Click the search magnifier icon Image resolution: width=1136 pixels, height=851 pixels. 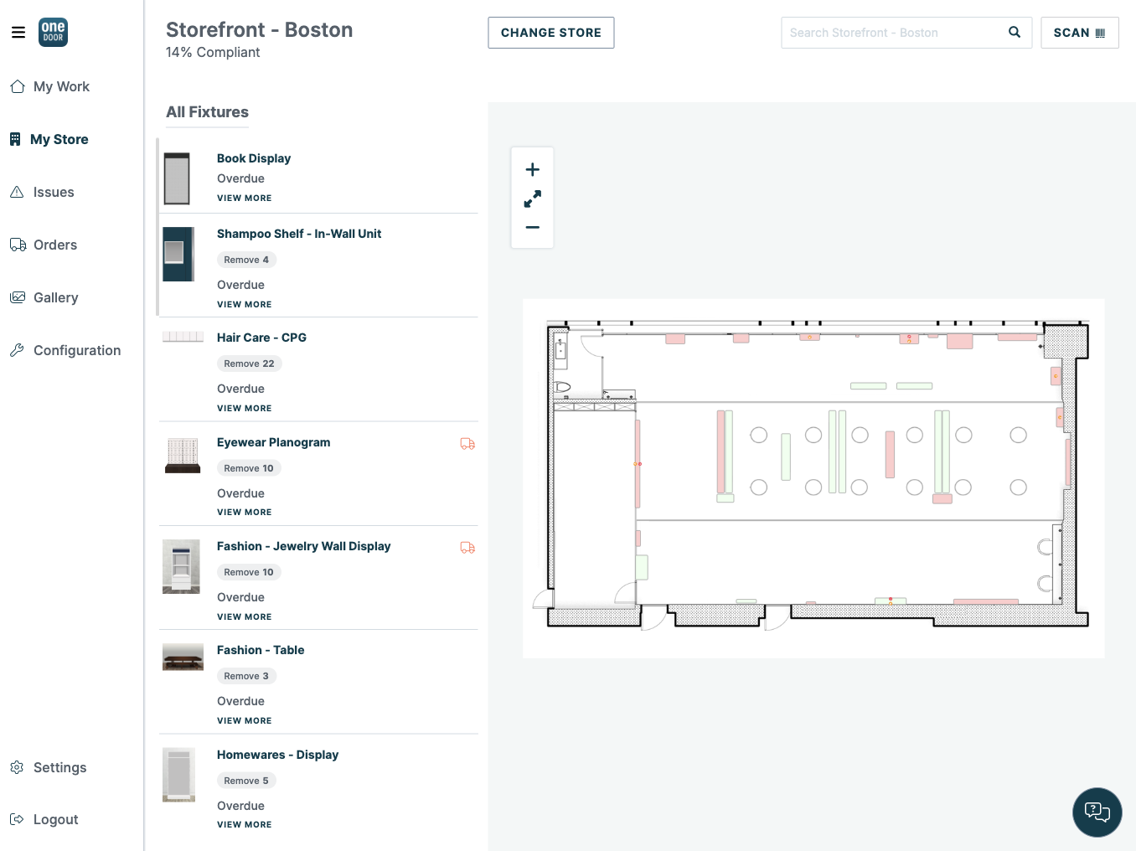[x=1014, y=33]
